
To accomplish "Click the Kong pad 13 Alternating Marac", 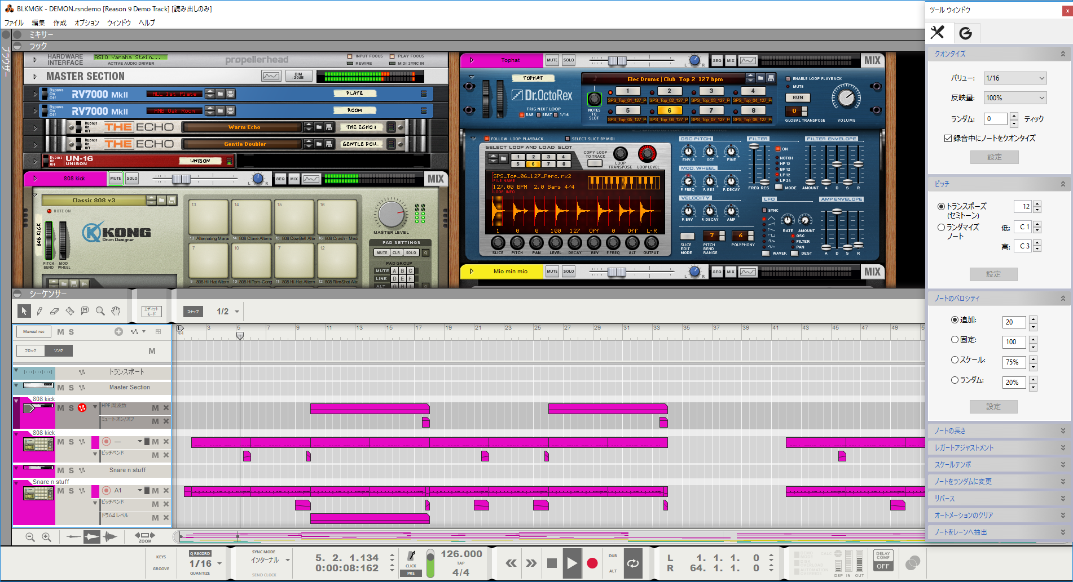I will 209,217.
